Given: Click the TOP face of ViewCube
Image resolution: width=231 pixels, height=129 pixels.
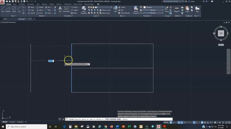Looking at the screenshot, I should coord(221,33).
